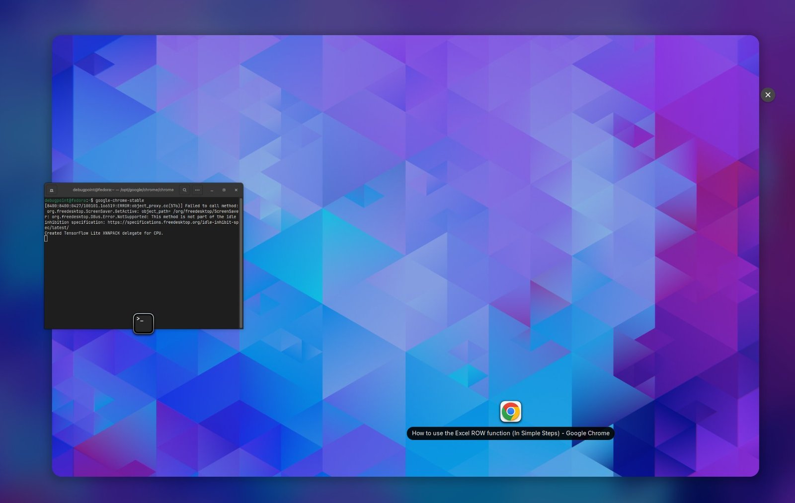
Task: Open the terminal three-dot menu
Action: point(197,190)
